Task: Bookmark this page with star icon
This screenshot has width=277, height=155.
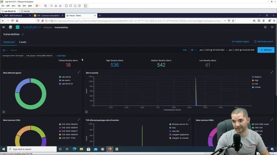Action: (x=233, y=21)
